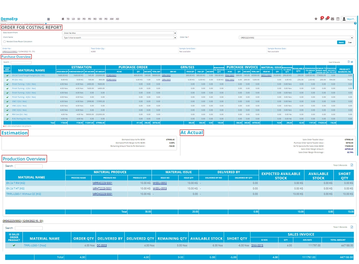The height and width of the screenshot is (264, 359).
Task: Open favorites star icon in header
Action: click(x=316, y=19)
